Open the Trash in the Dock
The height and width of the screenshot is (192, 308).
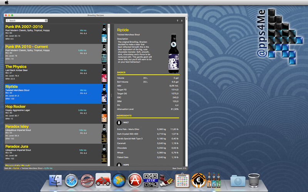254,180
